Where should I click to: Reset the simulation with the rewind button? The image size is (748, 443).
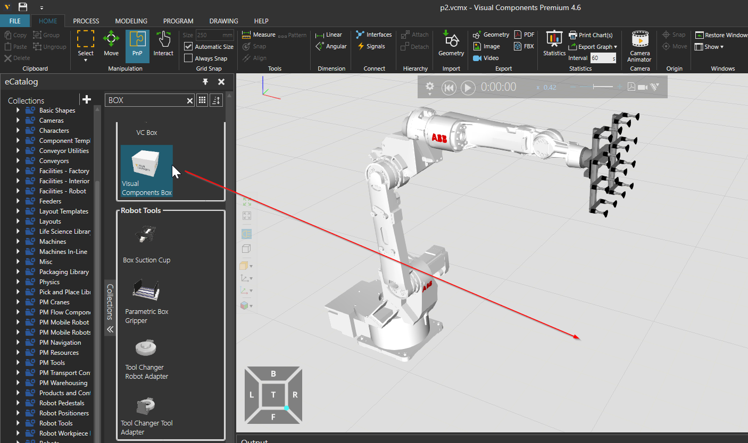pos(449,88)
